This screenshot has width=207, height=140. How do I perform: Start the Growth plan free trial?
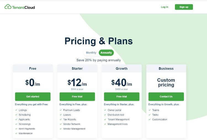coord(122,96)
